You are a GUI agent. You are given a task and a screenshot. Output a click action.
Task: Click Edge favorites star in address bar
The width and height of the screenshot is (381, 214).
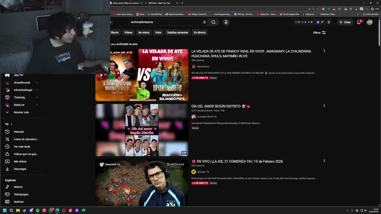318,9
